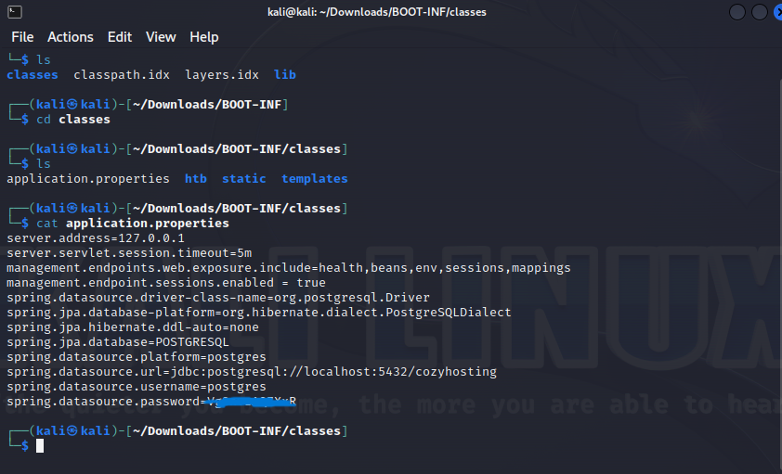This screenshot has width=782, height=474.
Task: Click the spring.datasource.url line
Action: (251, 371)
